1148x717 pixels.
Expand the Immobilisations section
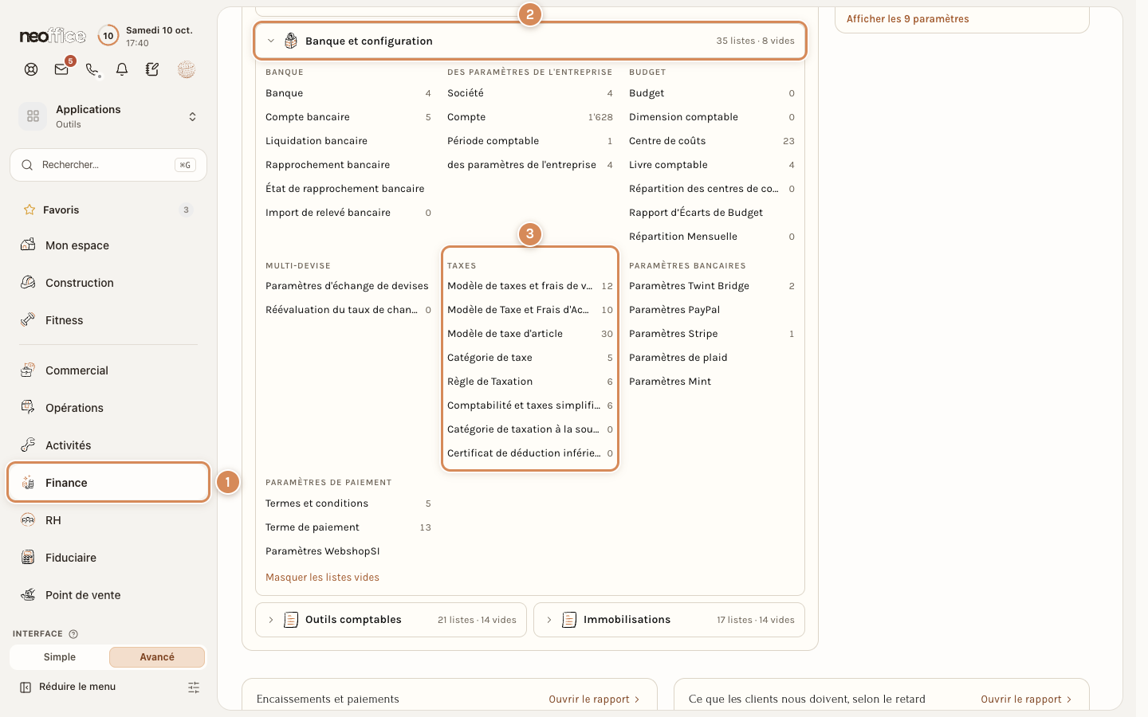click(669, 620)
